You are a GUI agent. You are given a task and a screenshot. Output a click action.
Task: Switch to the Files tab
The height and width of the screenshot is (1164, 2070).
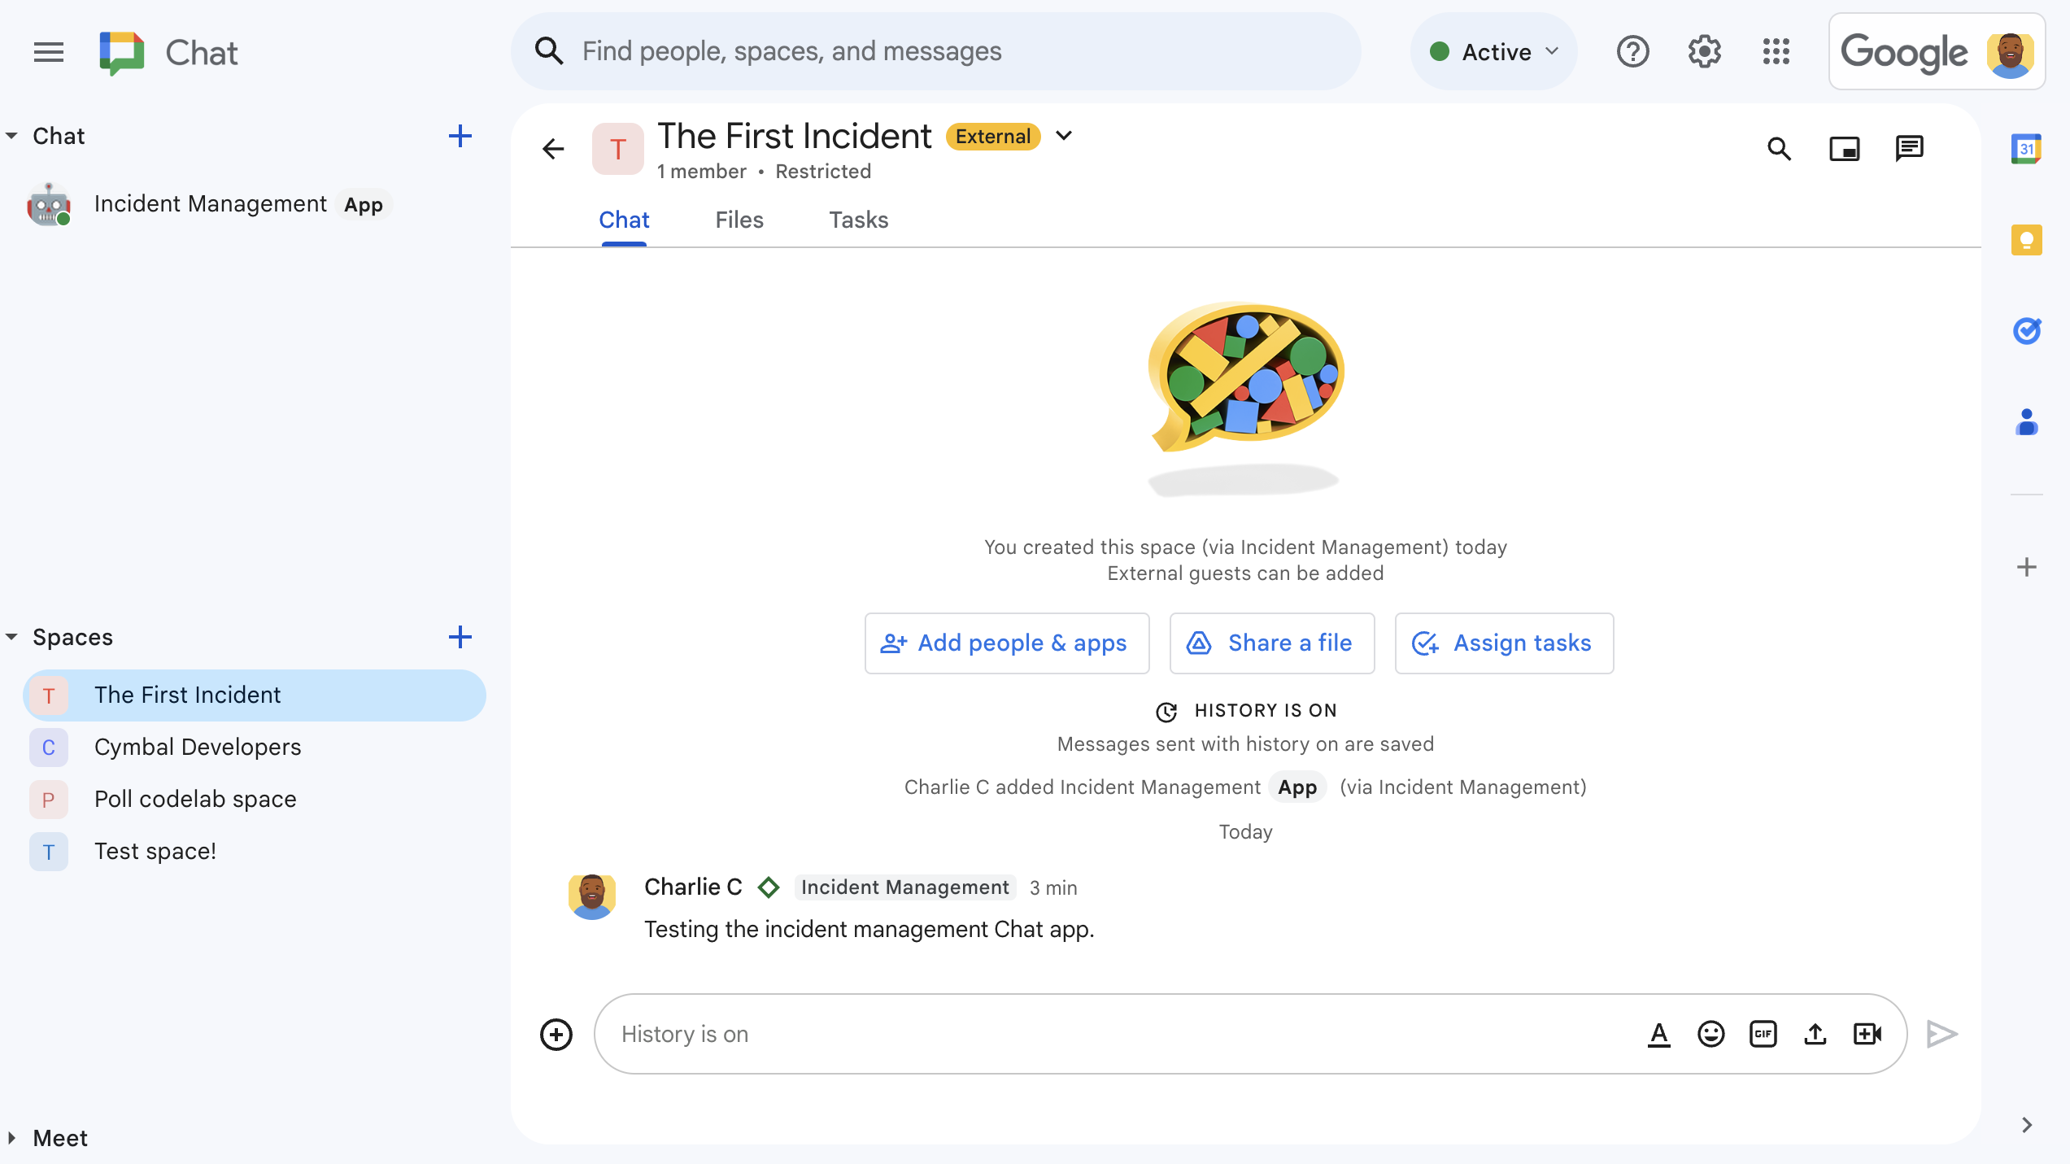point(738,219)
